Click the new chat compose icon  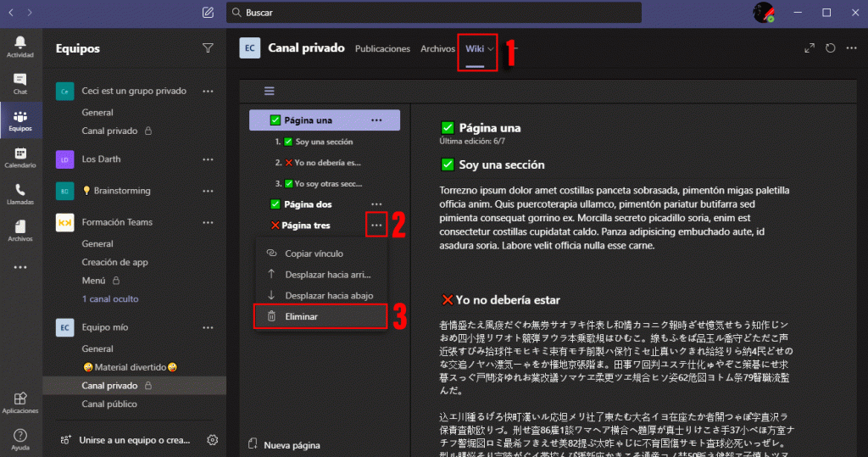coord(208,12)
